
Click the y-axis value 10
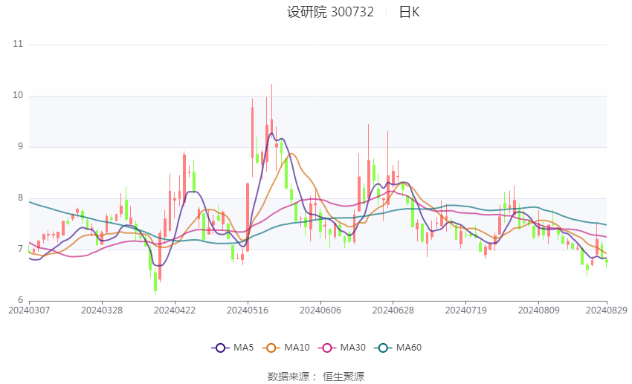click(18, 95)
